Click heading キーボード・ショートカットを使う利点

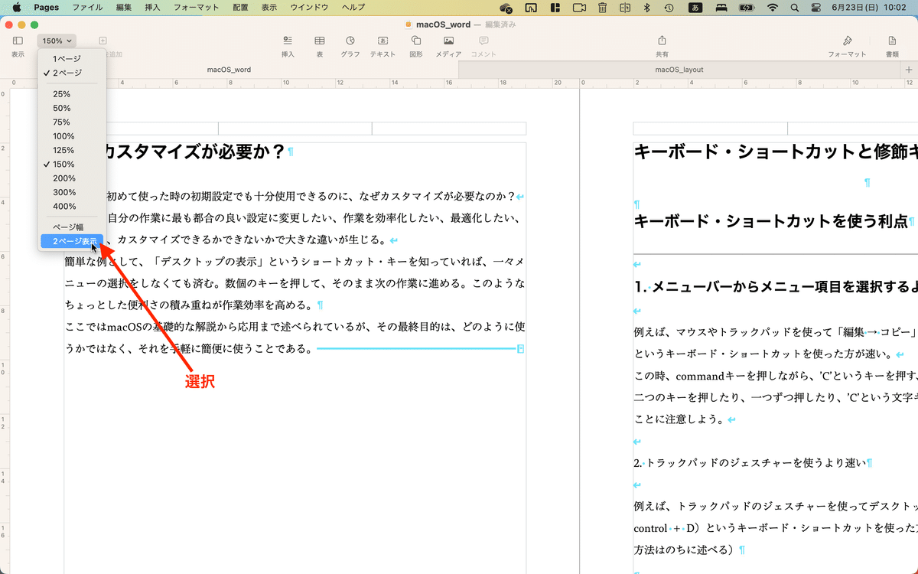pos(770,221)
